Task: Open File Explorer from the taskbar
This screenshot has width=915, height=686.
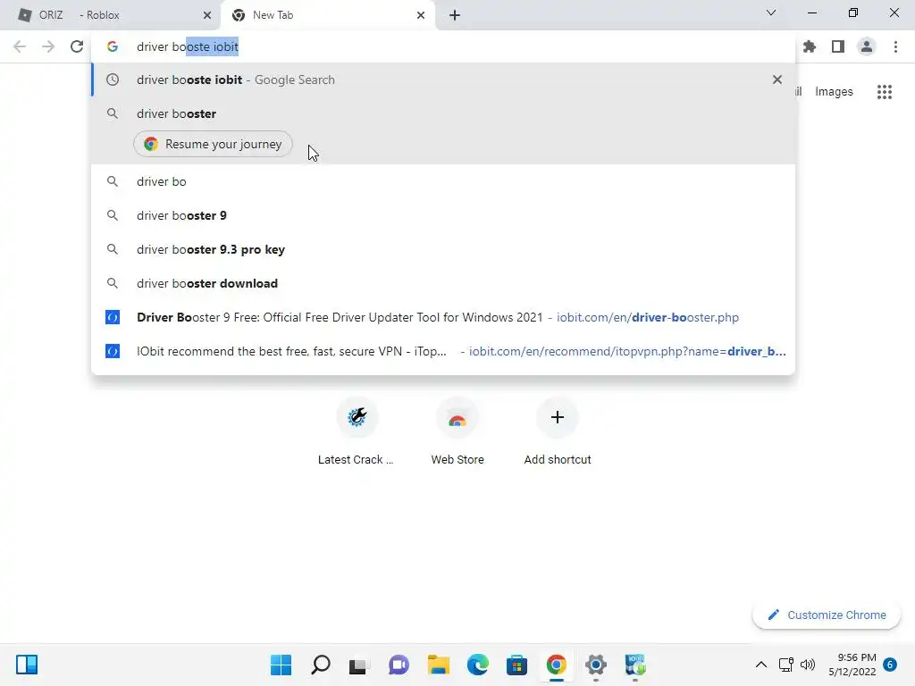Action: coord(438,665)
